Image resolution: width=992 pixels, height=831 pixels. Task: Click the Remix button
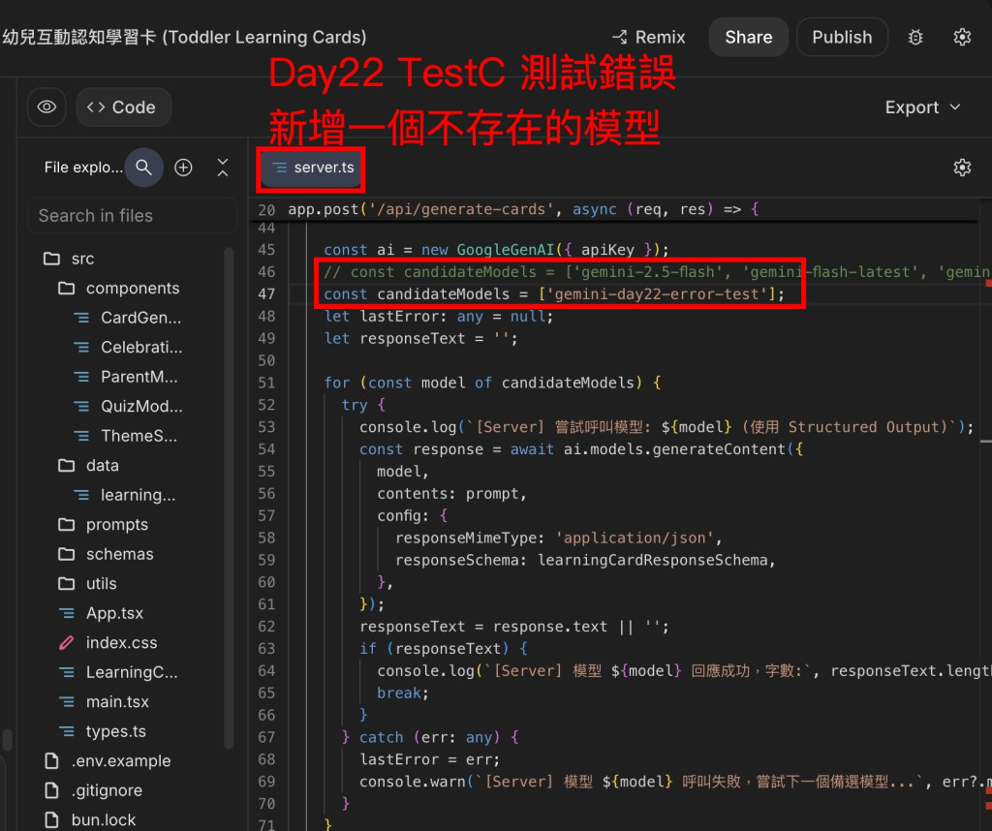(x=648, y=38)
